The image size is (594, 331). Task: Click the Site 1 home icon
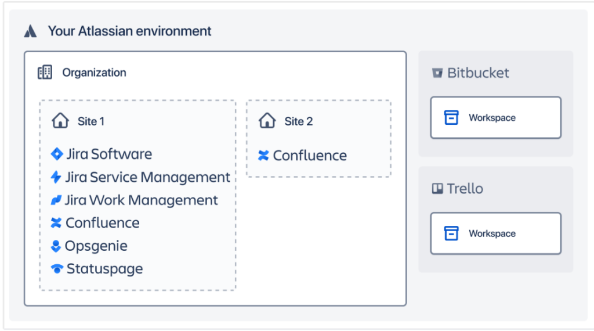pyautogui.click(x=60, y=121)
